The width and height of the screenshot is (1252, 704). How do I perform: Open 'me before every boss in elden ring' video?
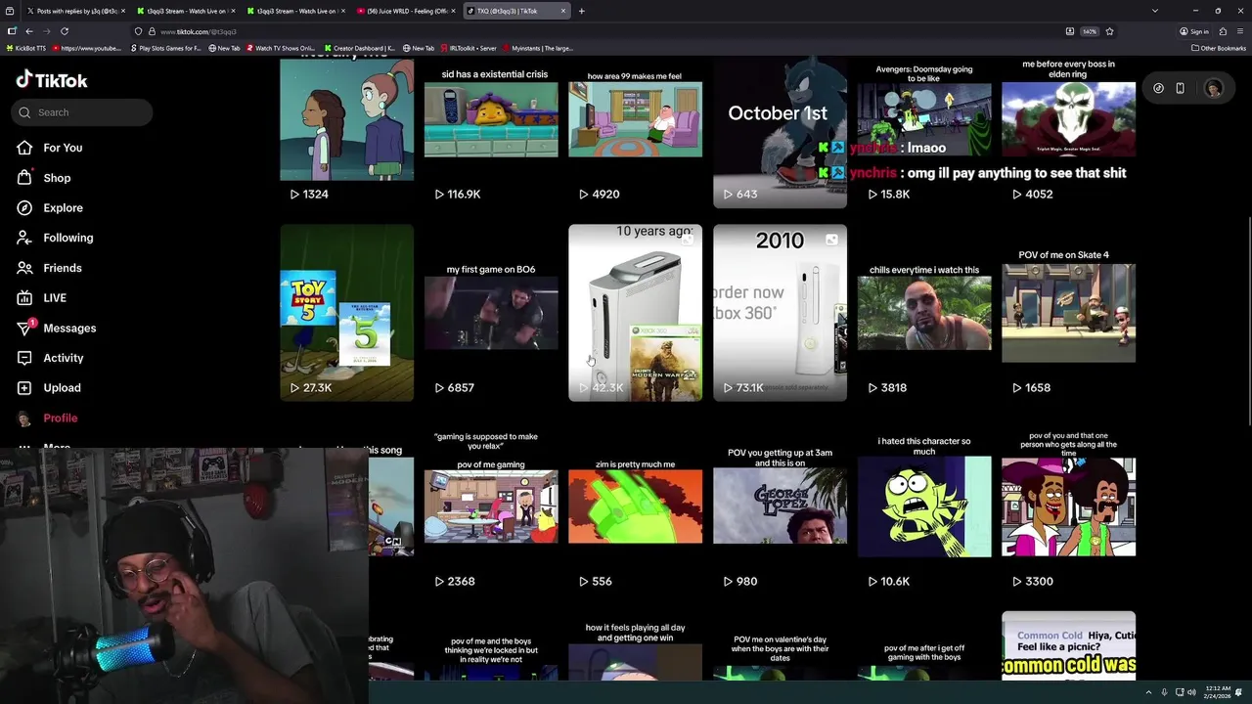(1069, 119)
